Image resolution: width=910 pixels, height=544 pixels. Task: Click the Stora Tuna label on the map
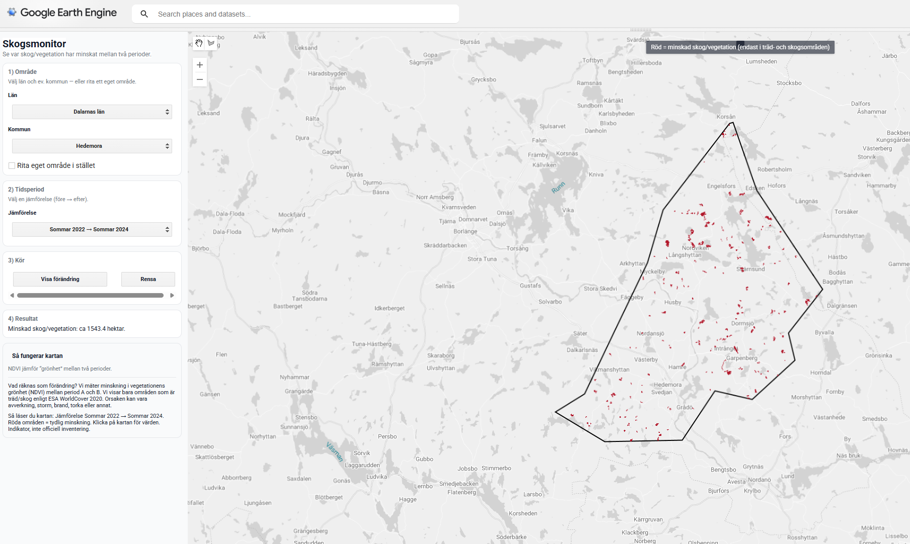pyautogui.click(x=482, y=259)
